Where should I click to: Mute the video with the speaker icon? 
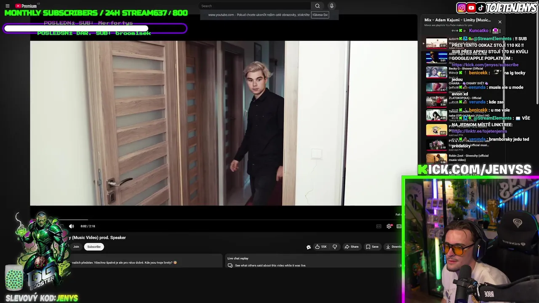coord(71,226)
